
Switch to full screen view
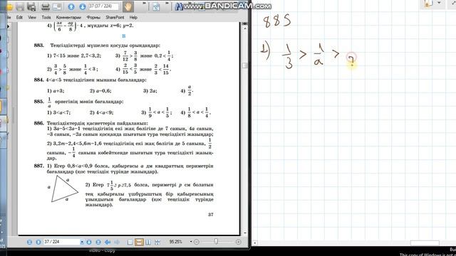point(157,242)
